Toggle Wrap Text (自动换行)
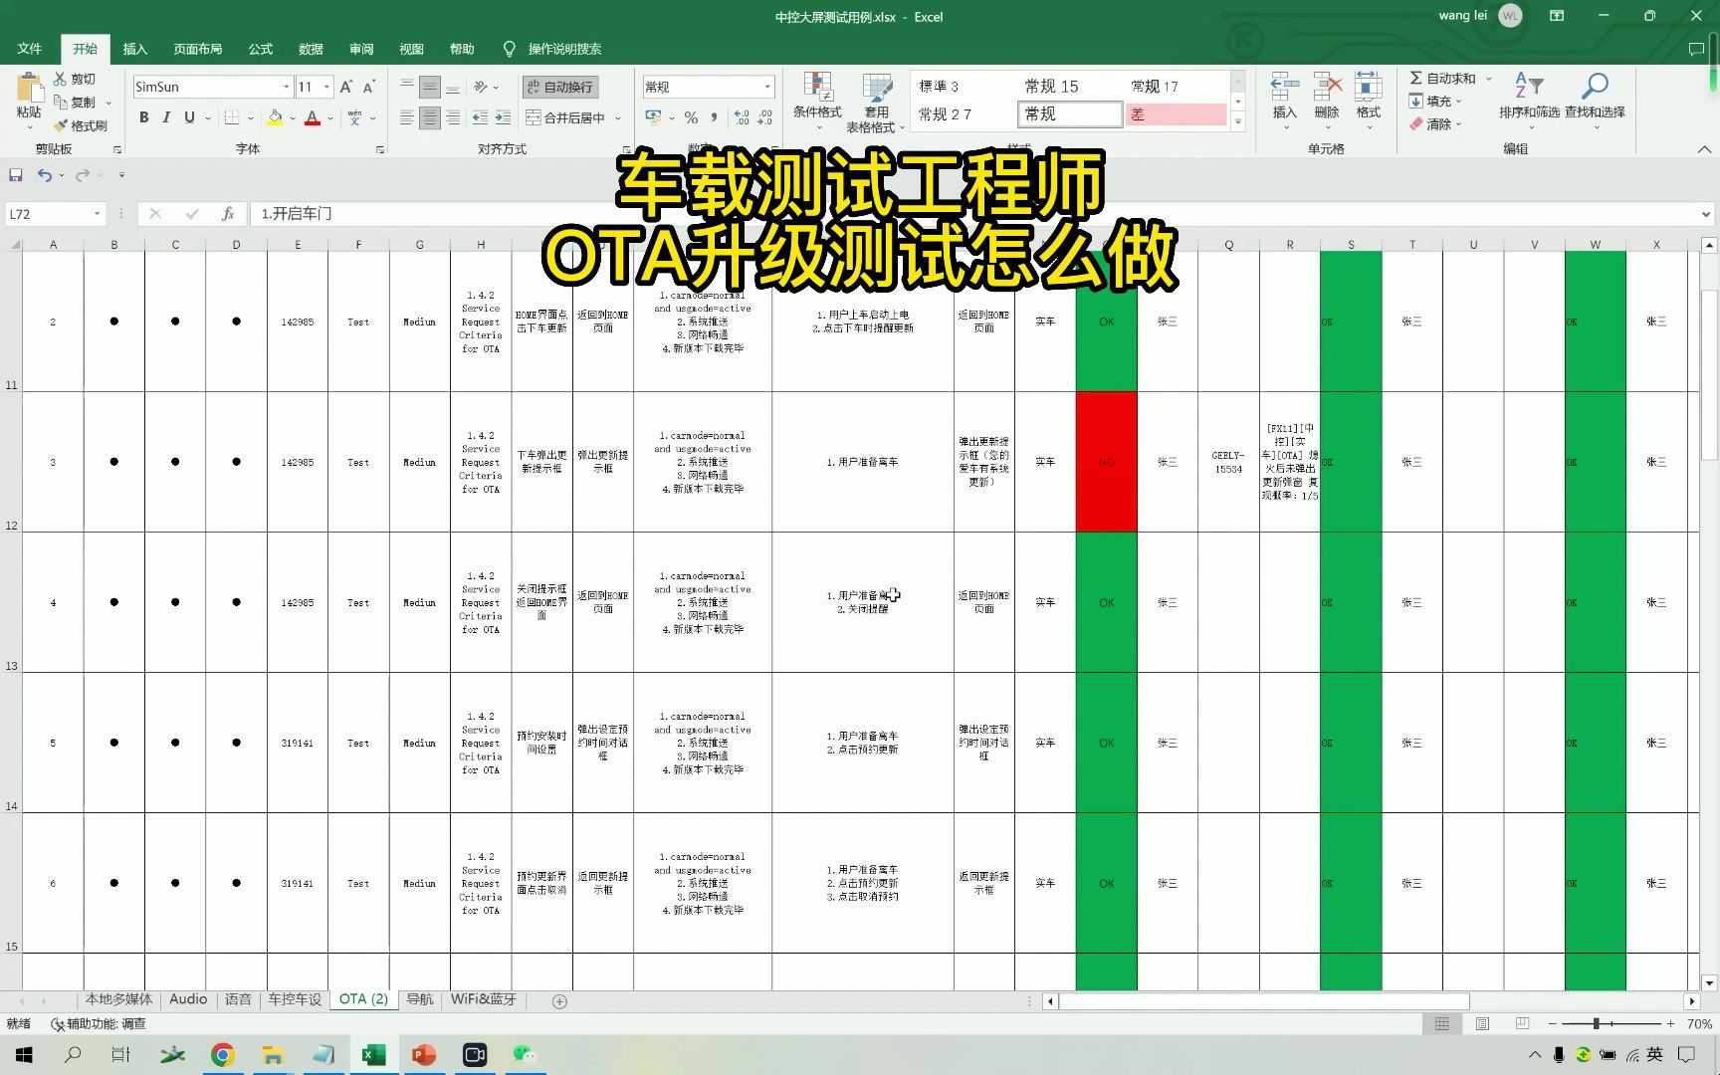 tap(560, 87)
